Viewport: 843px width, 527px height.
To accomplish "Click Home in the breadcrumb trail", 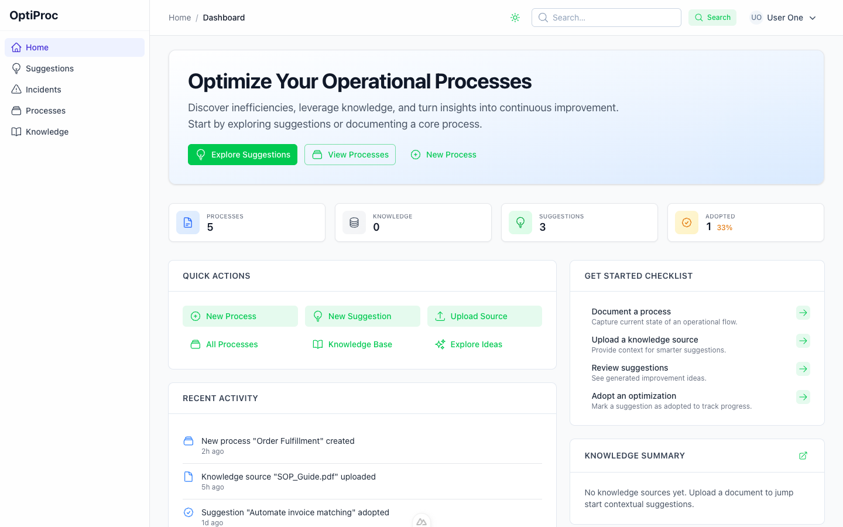I will [180, 18].
